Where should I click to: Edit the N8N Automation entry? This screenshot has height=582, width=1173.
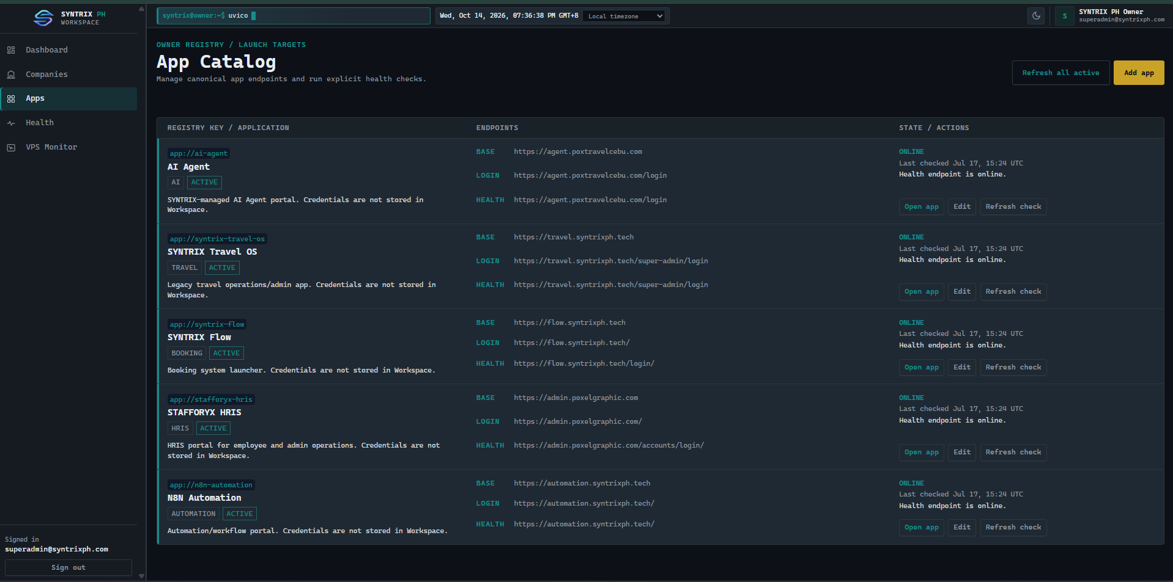pos(962,527)
